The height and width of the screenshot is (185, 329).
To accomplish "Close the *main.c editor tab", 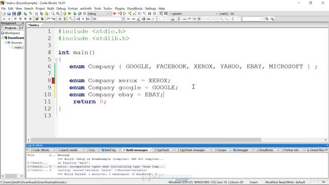I will 42,25.
